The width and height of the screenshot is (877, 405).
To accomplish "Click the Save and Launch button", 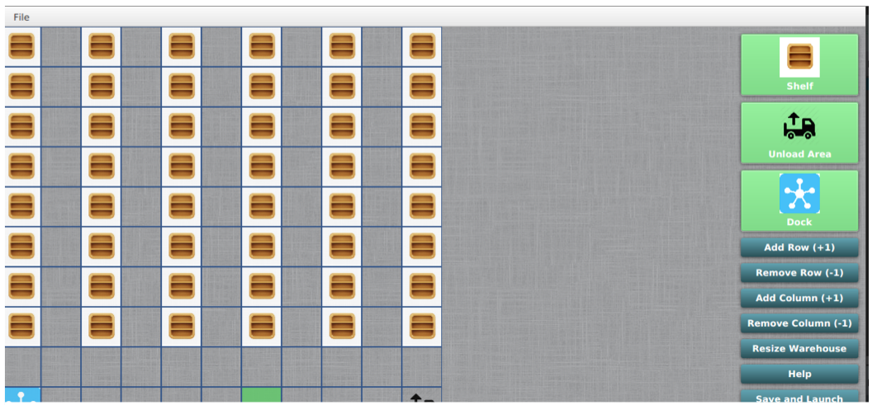I will pos(799,398).
